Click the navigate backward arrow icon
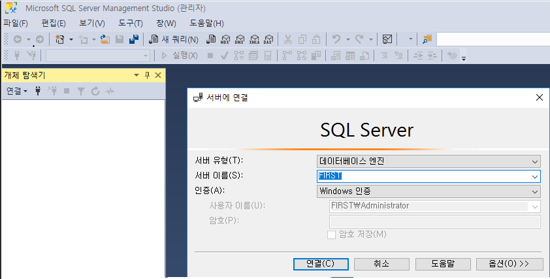 (18, 39)
